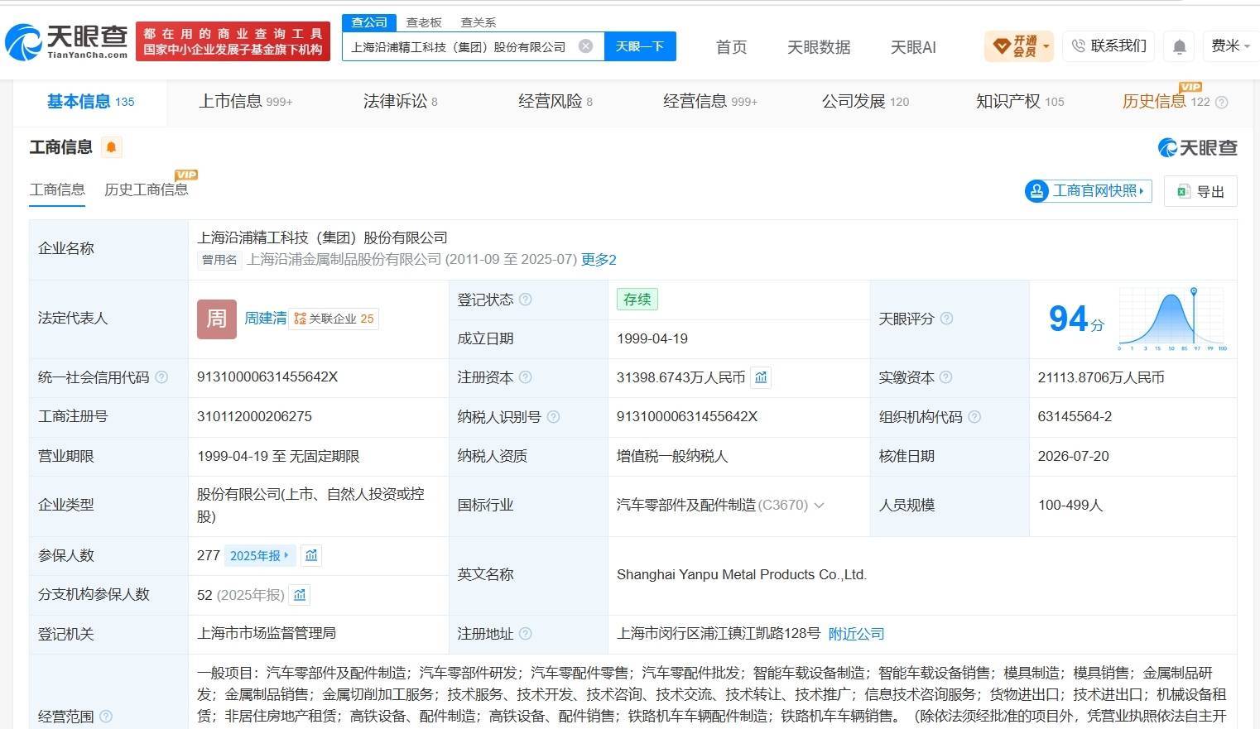
Task: Click the 工商官网快照 button
Action: 1088,191
